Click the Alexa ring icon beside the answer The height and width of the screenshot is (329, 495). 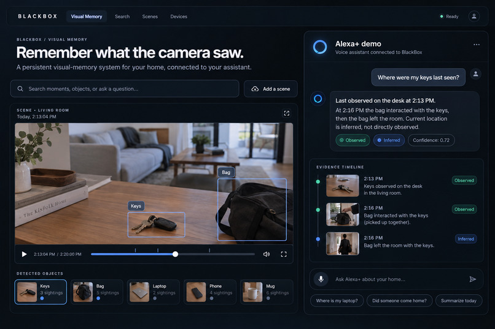[x=318, y=99]
